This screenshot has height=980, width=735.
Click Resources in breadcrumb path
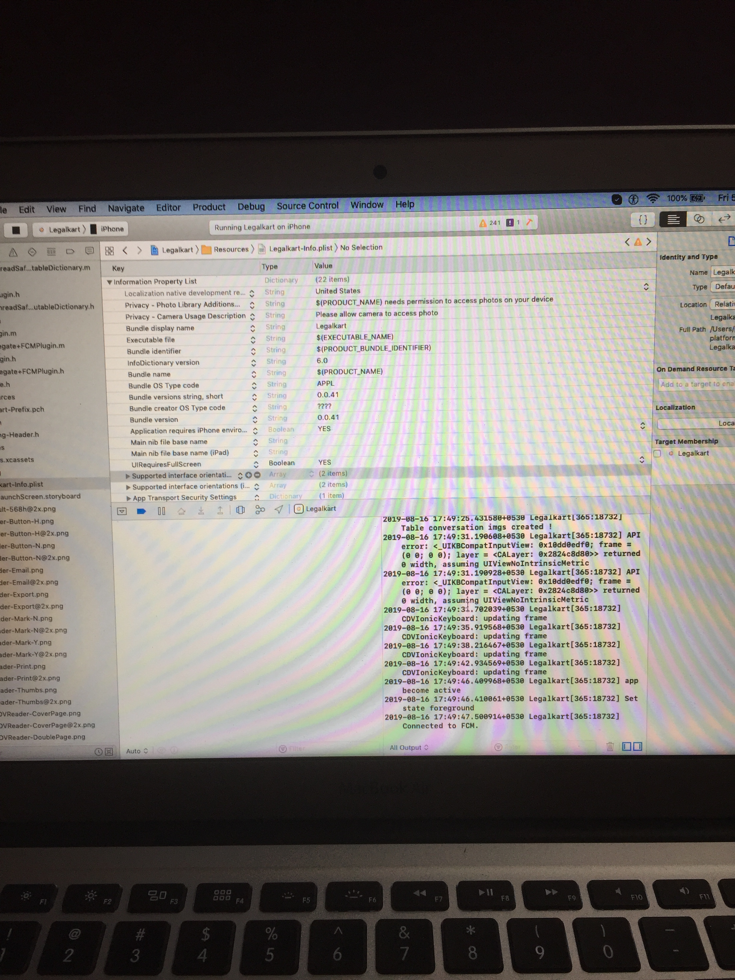(x=231, y=250)
